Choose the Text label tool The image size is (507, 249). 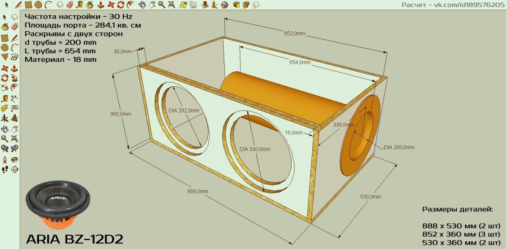[14, 108]
